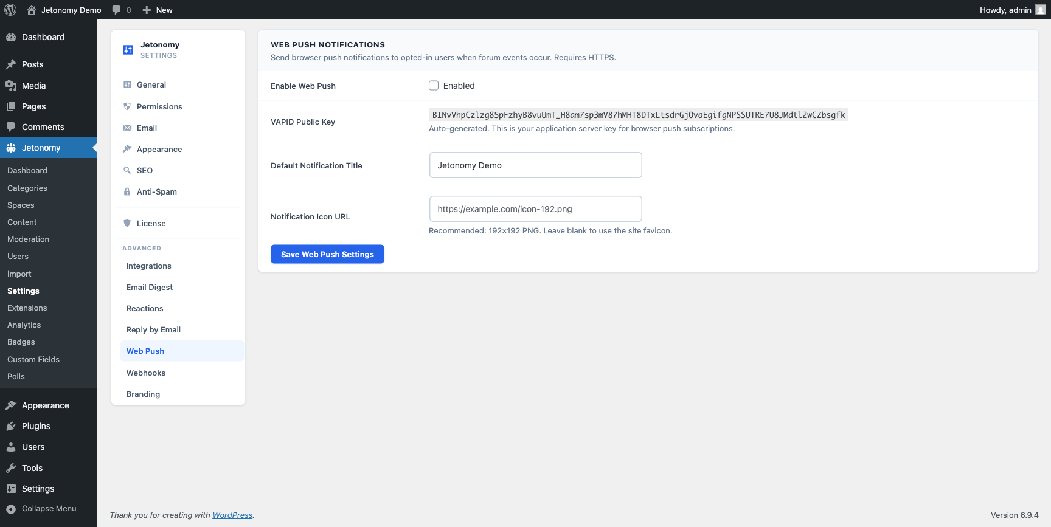Click the Jetonomy group icon in sidebar

(x=11, y=148)
